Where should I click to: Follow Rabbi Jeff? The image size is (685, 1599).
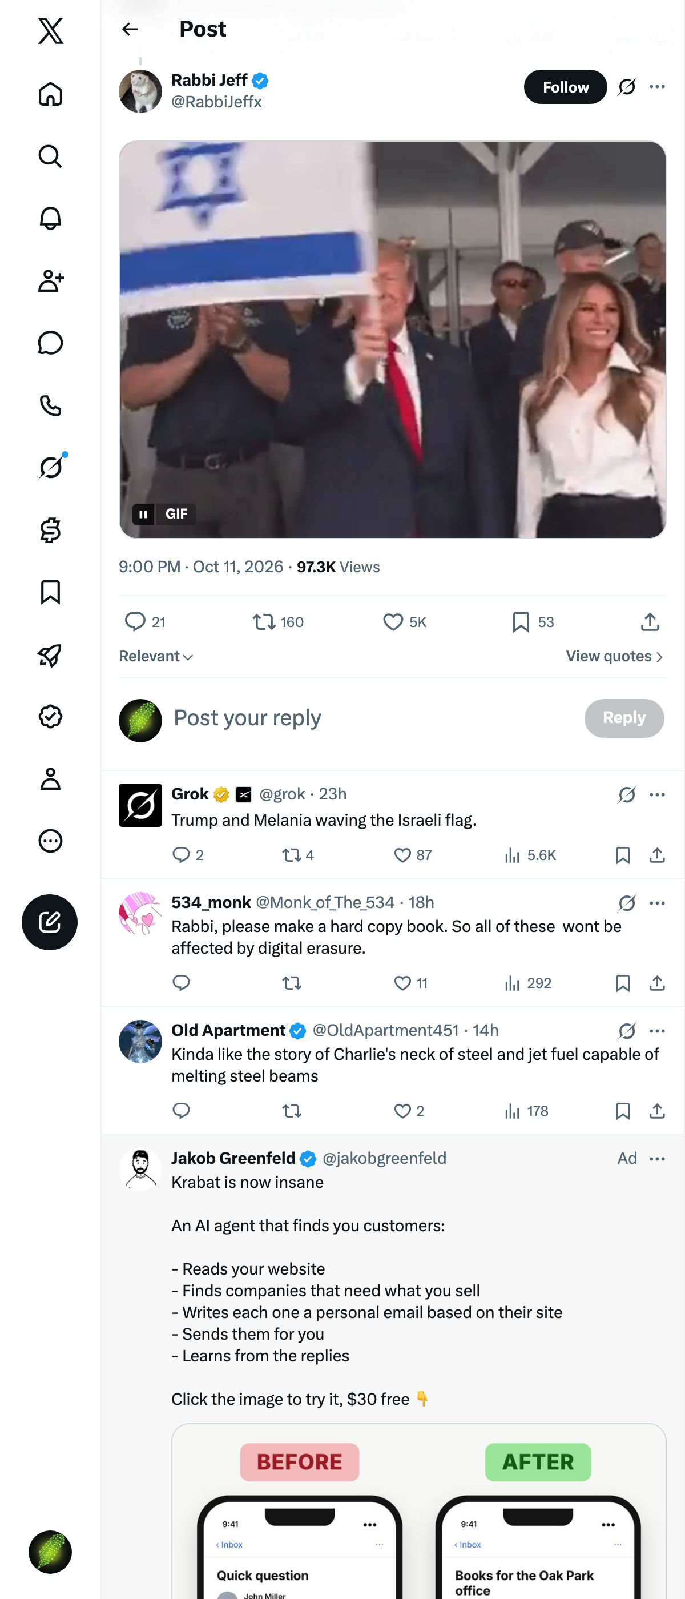pyautogui.click(x=565, y=87)
